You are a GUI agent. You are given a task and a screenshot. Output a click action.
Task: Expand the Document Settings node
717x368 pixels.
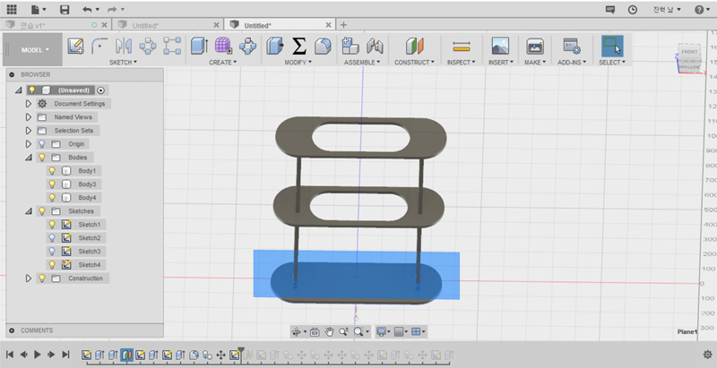pyautogui.click(x=29, y=104)
